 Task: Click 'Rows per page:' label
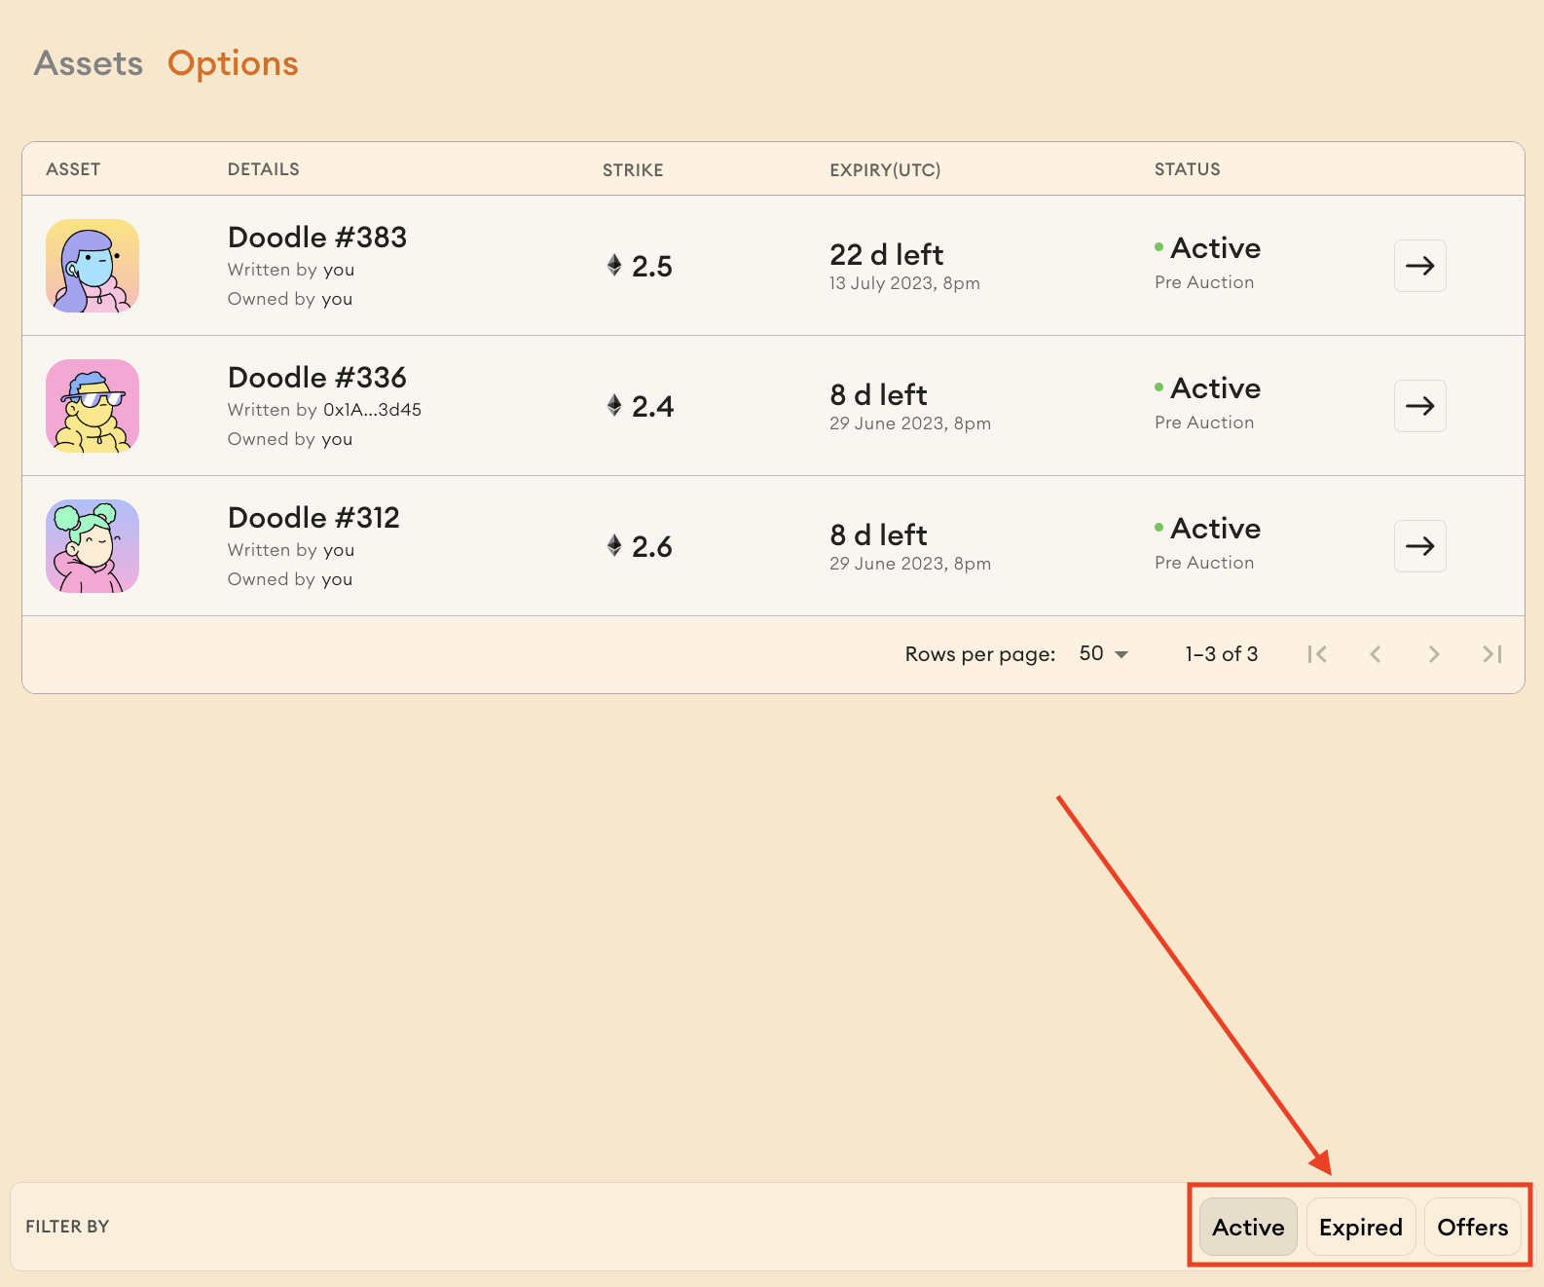coord(980,654)
